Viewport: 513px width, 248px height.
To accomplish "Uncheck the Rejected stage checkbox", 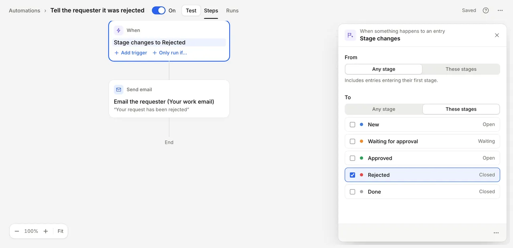I will (x=352, y=175).
